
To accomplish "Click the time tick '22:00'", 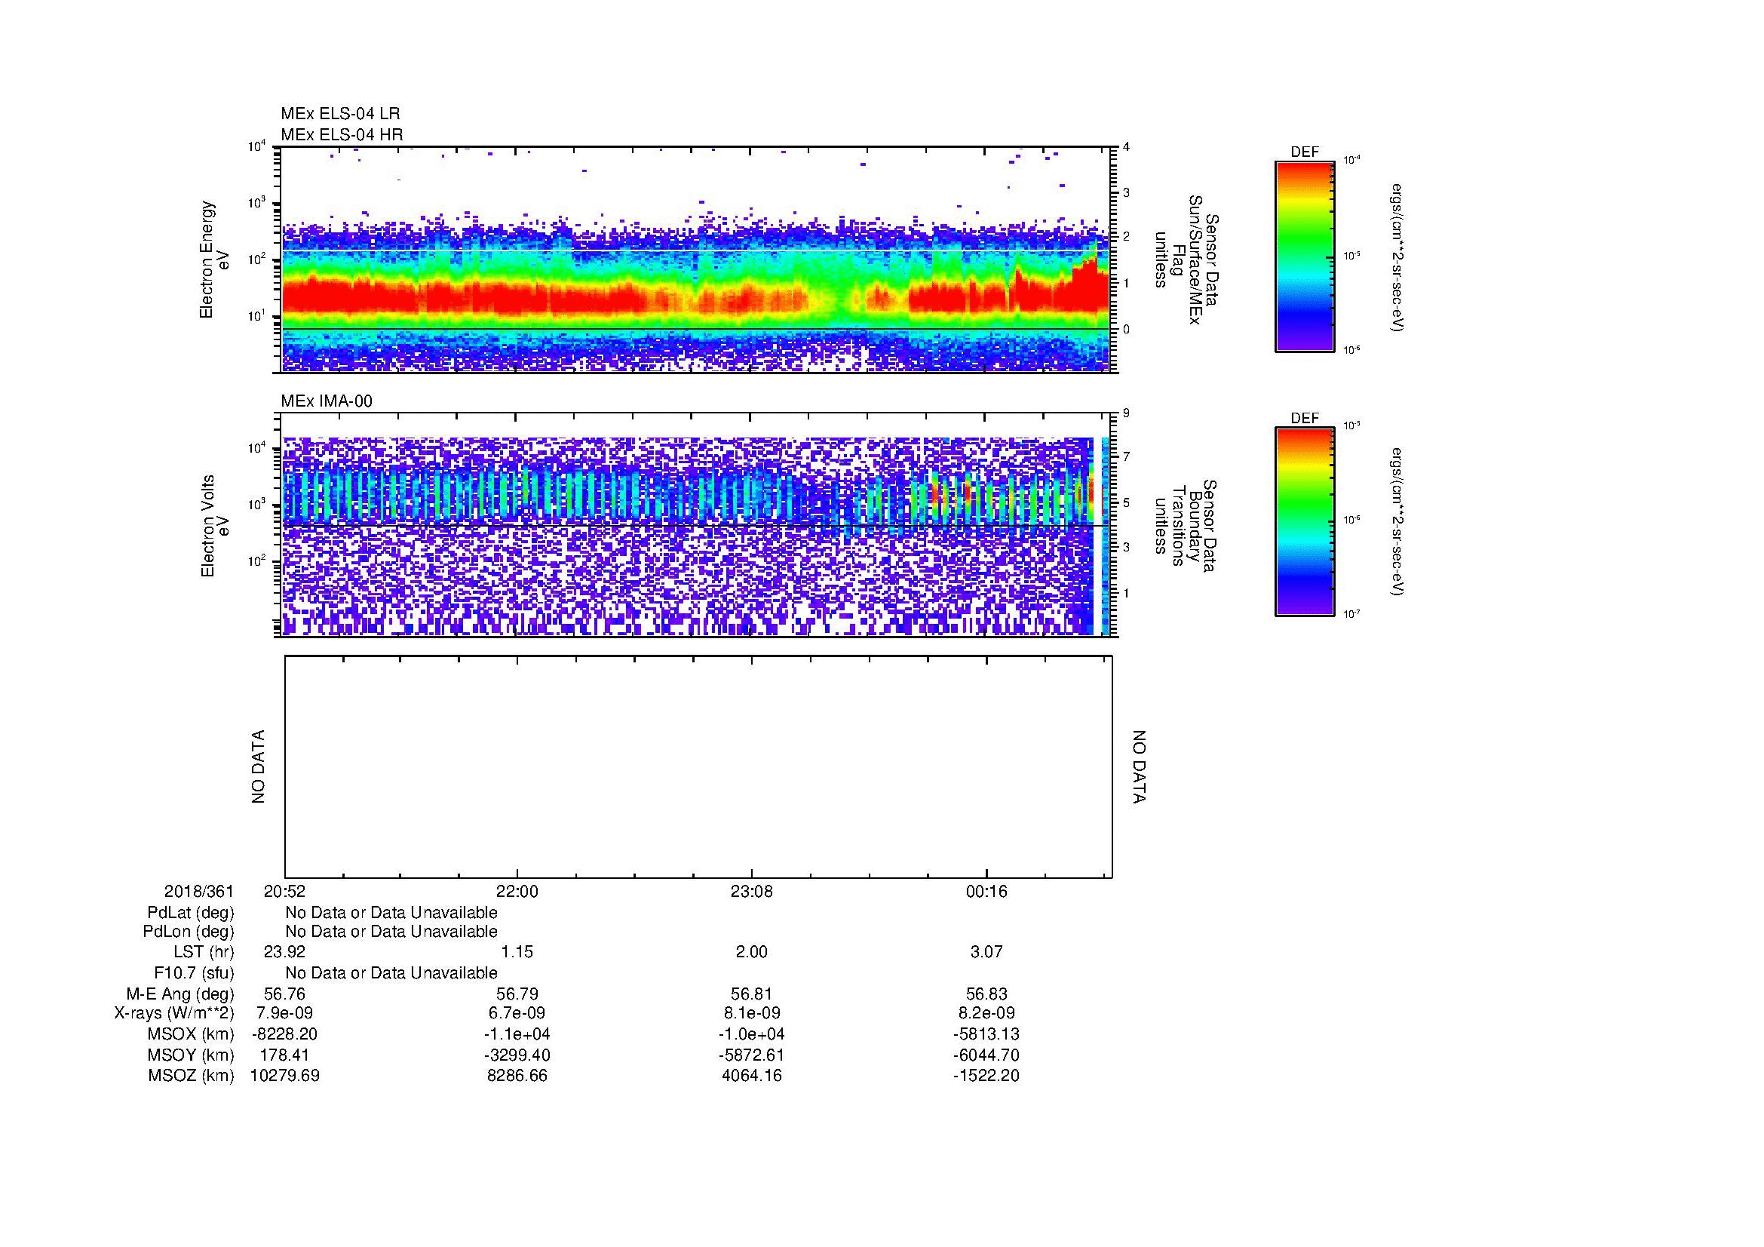I will pos(517,892).
